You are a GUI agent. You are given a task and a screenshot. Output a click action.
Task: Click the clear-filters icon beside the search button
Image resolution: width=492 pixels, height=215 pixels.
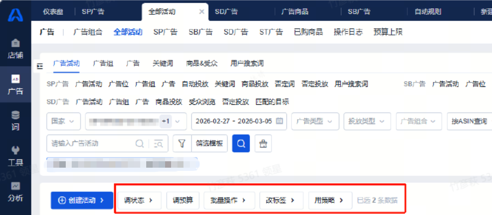[x=263, y=144]
